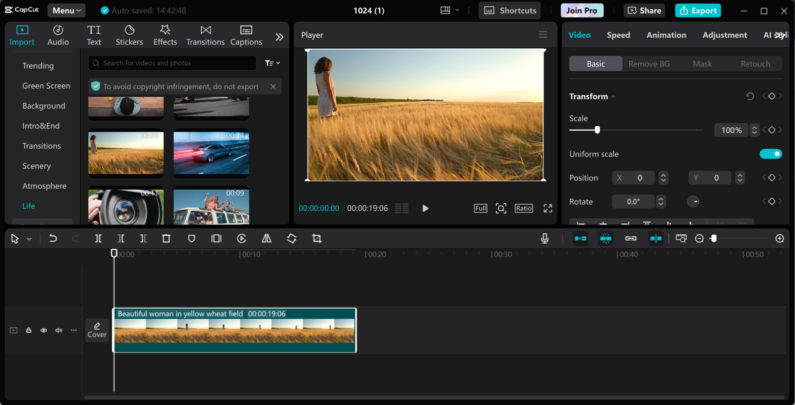795x405 pixels.
Task: Open the Captions tab
Action: click(246, 35)
